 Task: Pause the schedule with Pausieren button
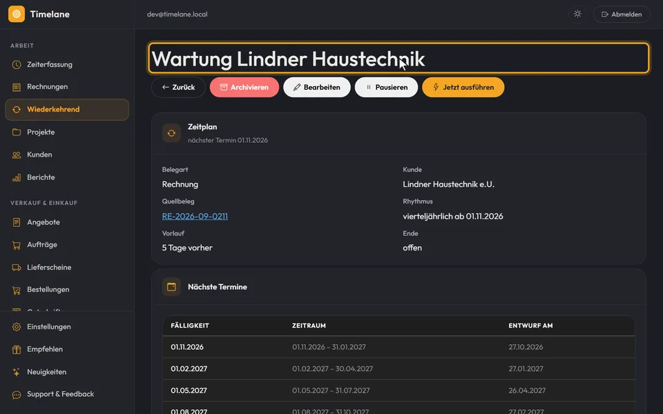(386, 88)
